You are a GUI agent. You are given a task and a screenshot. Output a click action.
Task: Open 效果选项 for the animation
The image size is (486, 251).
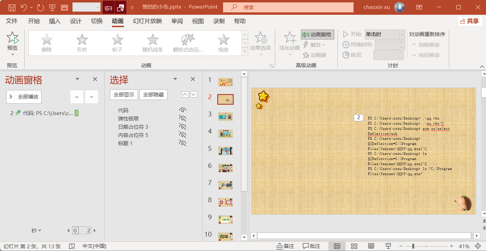(x=261, y=44)
